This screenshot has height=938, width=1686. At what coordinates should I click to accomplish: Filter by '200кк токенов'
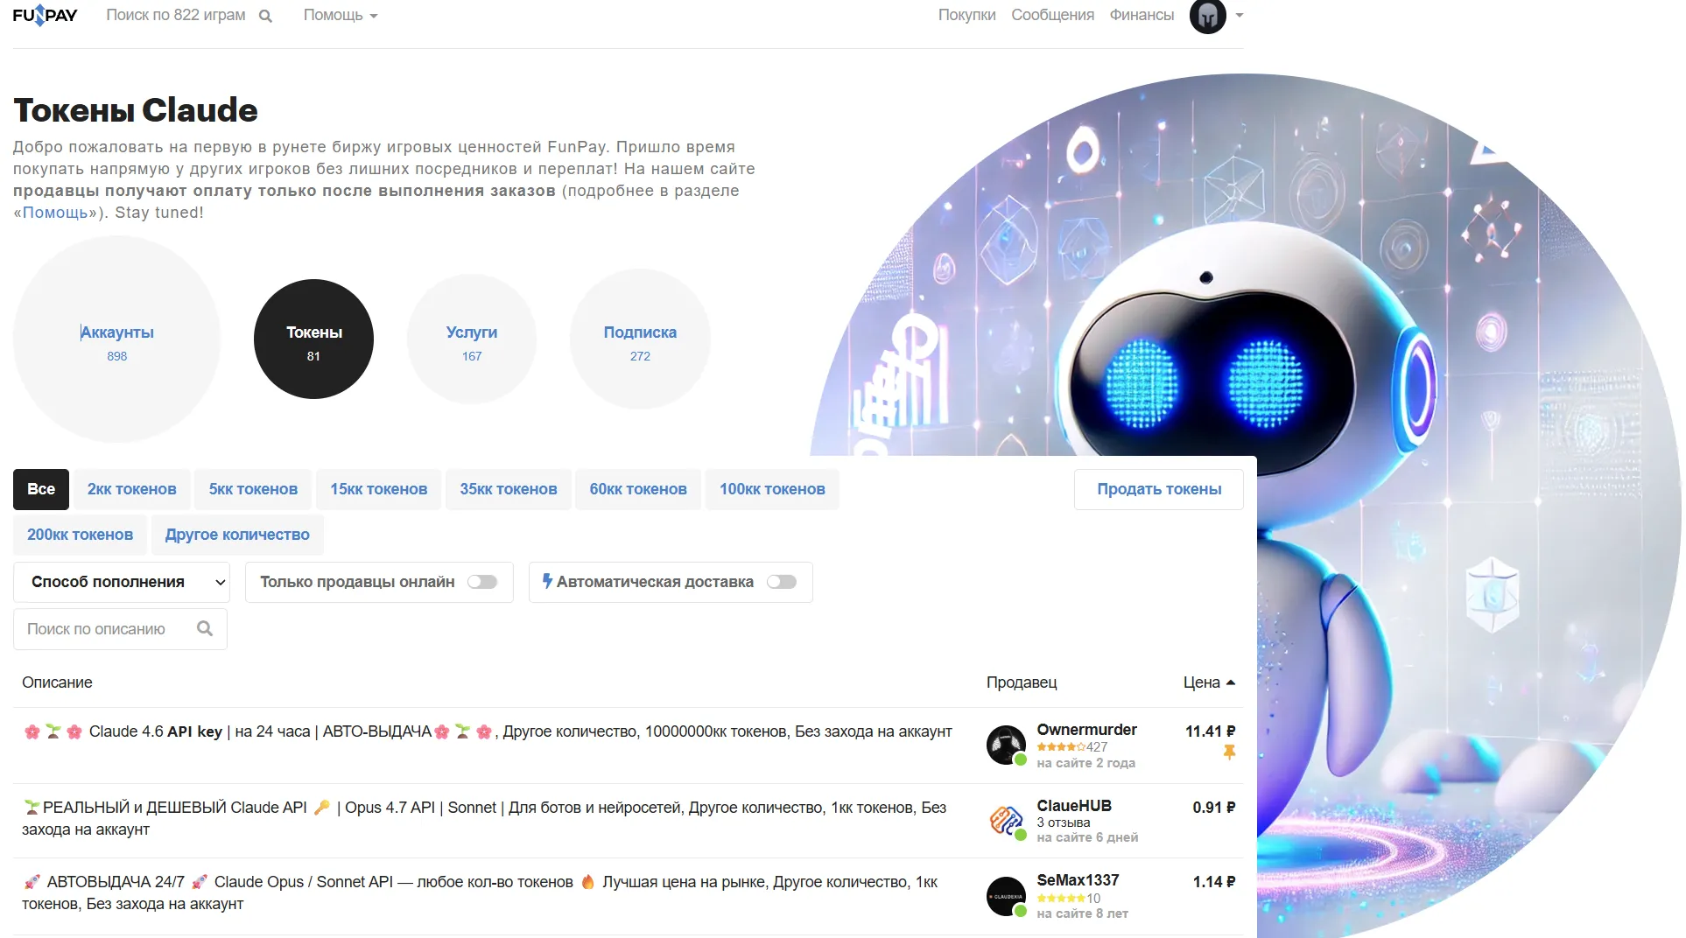pyautogui.click(x=80, y=535)
